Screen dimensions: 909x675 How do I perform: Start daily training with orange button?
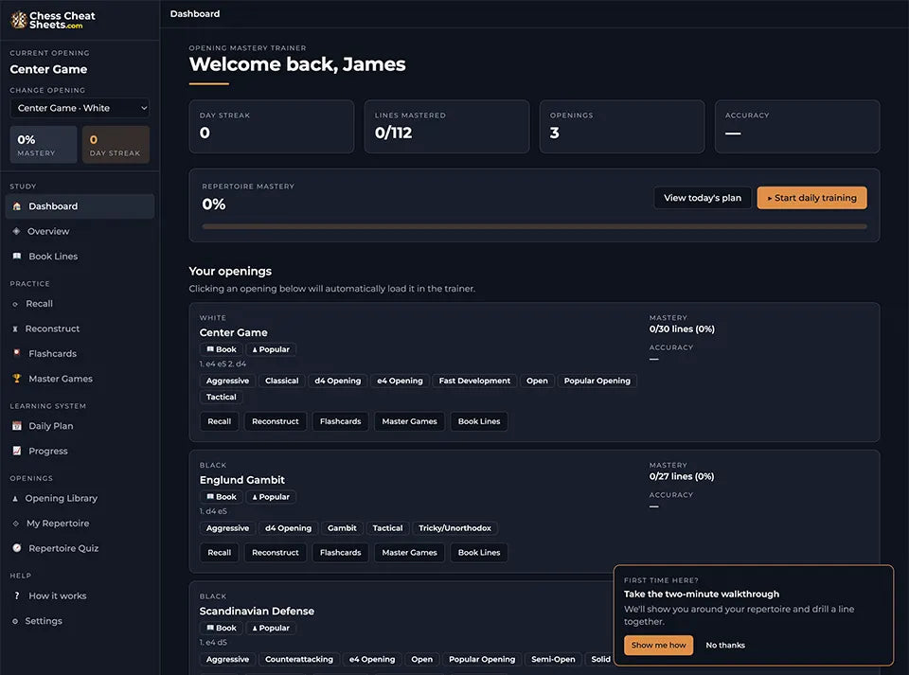(x=811, y=198)
